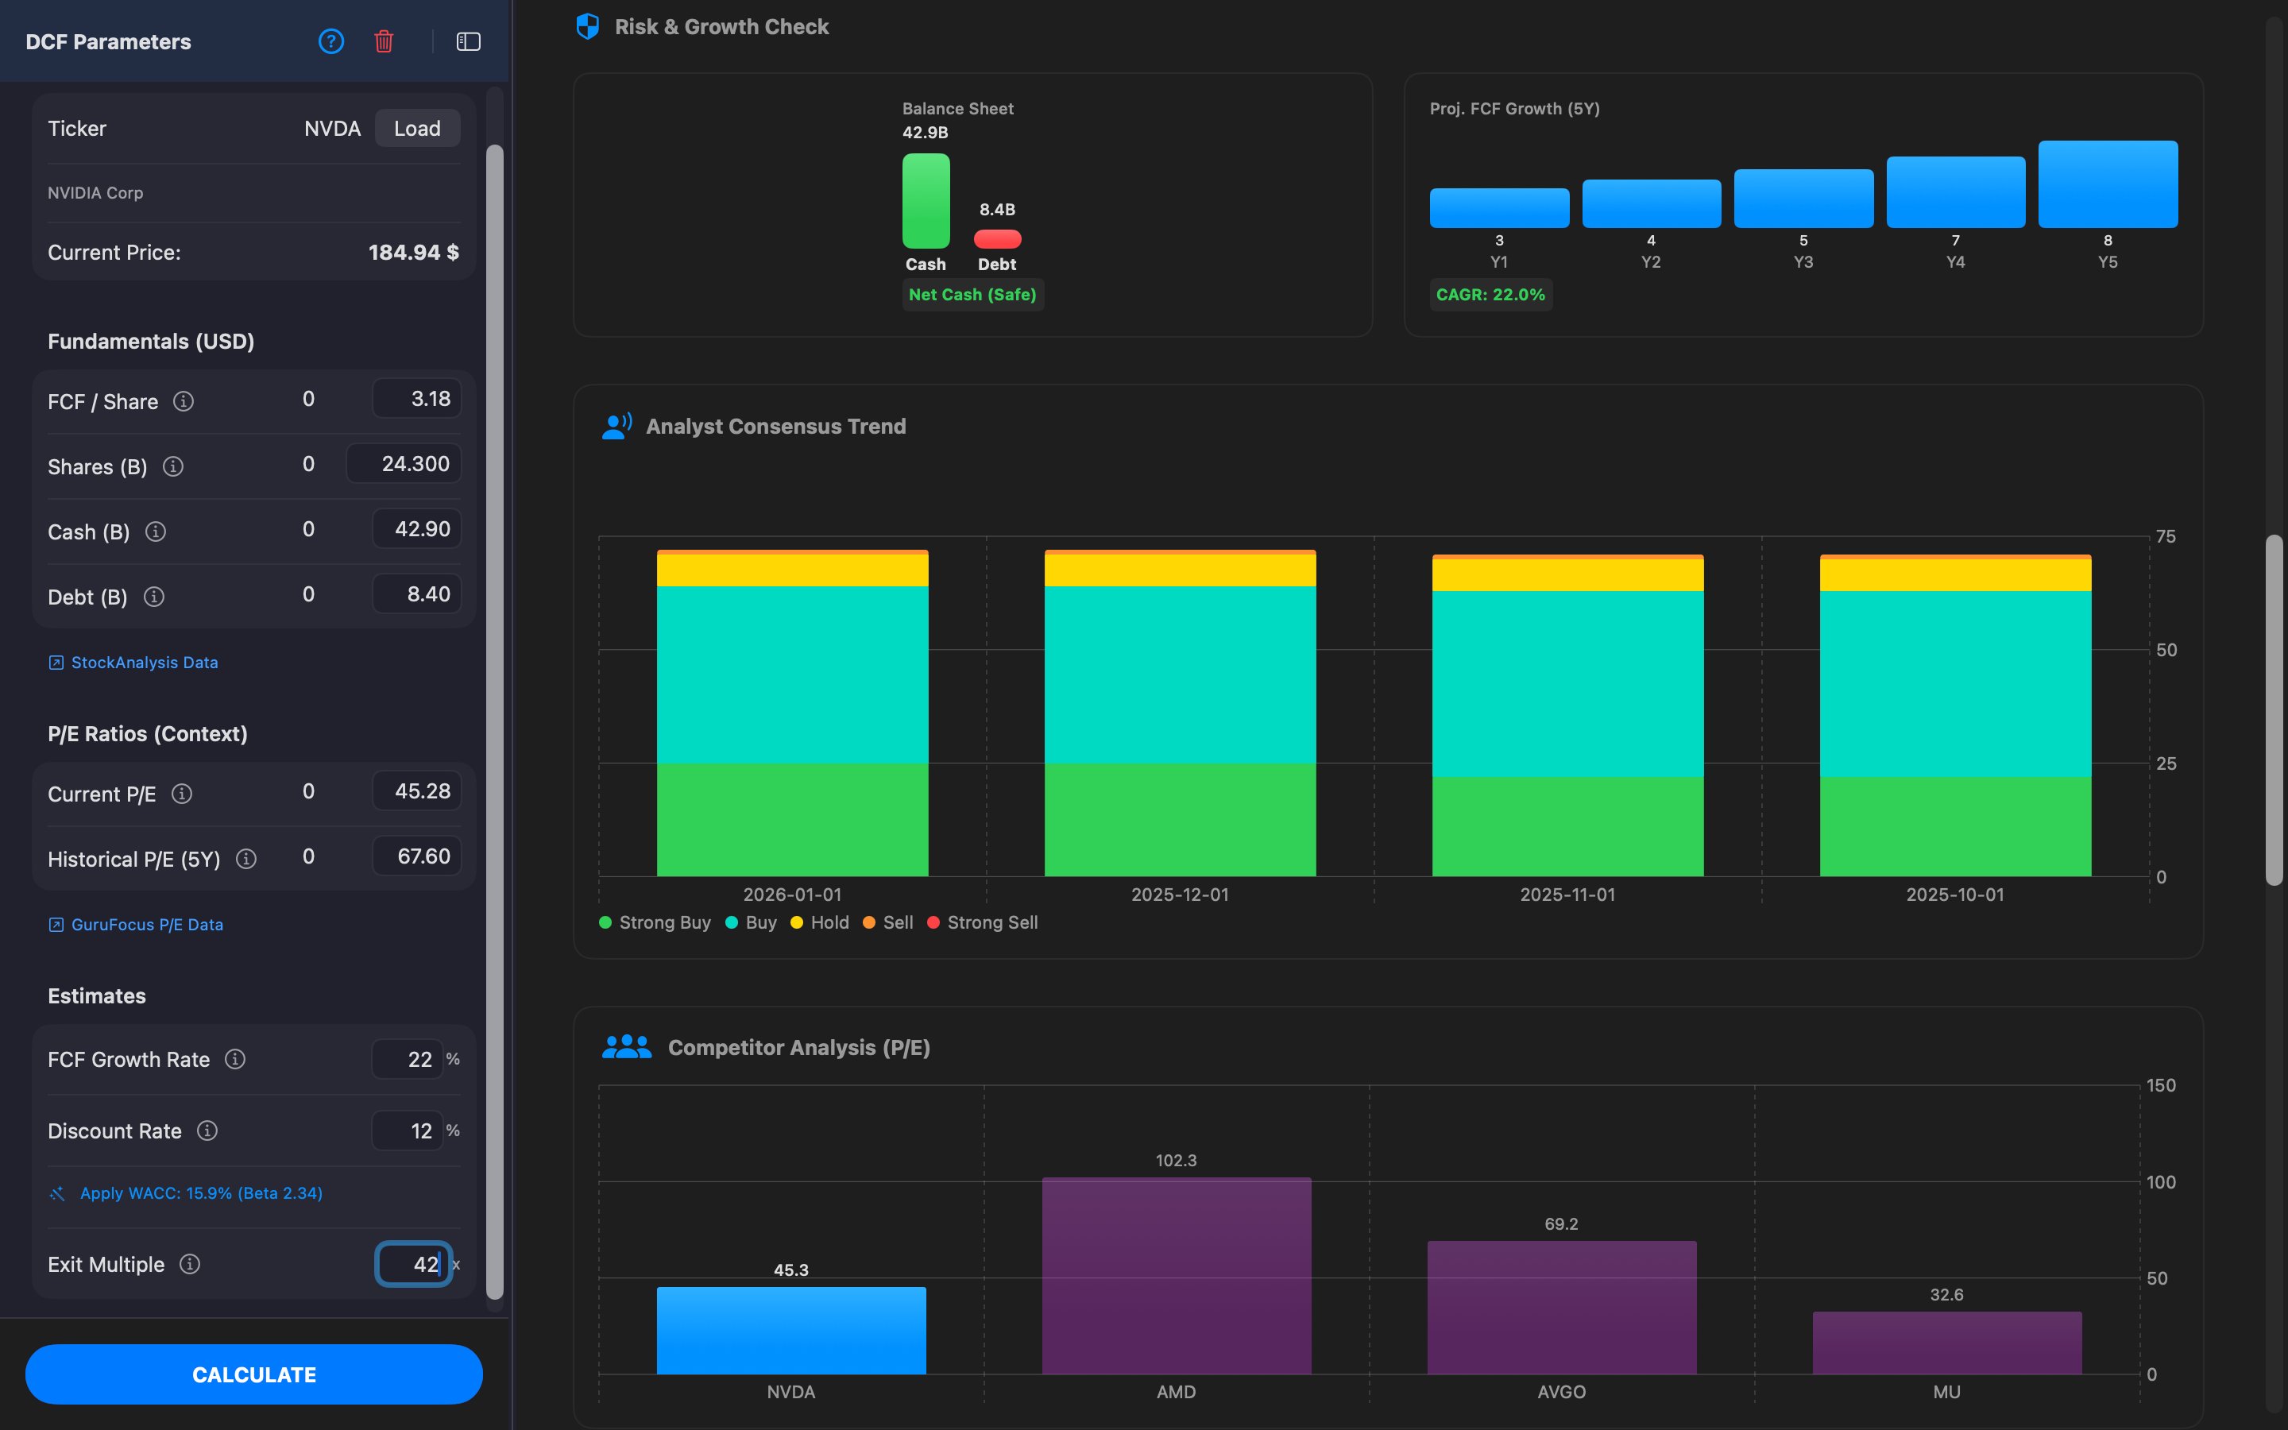Click info icon next to Exit Multiple
Screen dimensions: 2288x1430
coord(190,1263)
